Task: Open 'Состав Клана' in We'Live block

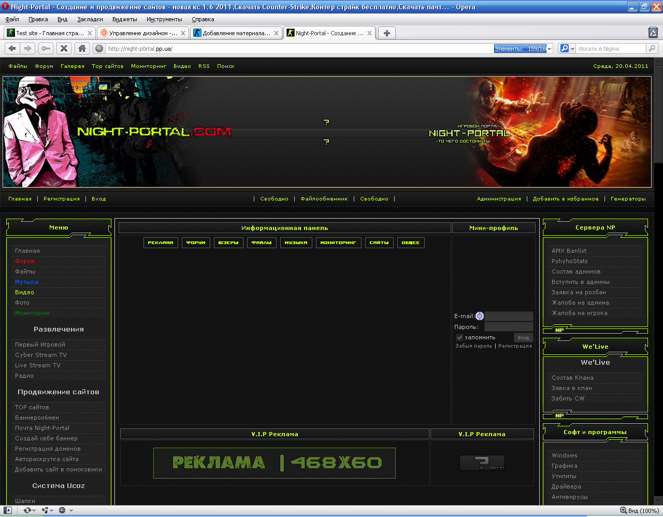Action: tap(572, 378)
